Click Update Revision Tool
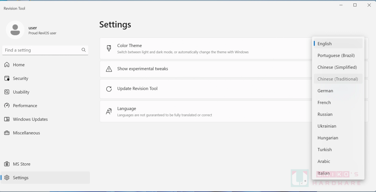This screenshot has height=192, width=376. [x=137, y=89]
